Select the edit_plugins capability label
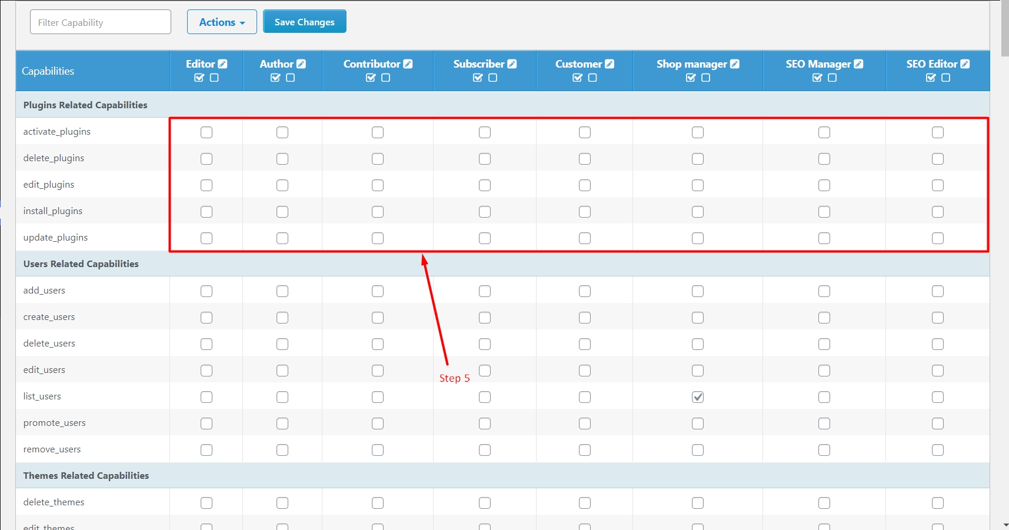Image resolution: width=1009 pixels, height=530 pixels. click(x=49, y=185)
